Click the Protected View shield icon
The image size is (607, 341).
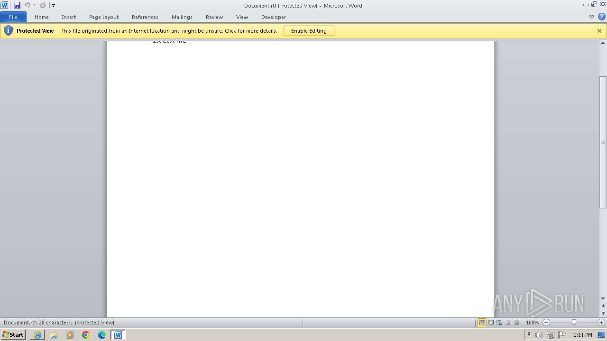point(8,31)
